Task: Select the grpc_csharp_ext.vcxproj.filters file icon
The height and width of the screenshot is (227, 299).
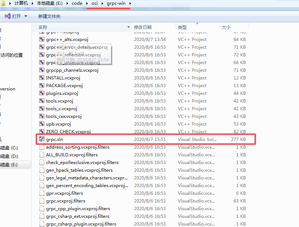Action: click(x=42, y=216)
